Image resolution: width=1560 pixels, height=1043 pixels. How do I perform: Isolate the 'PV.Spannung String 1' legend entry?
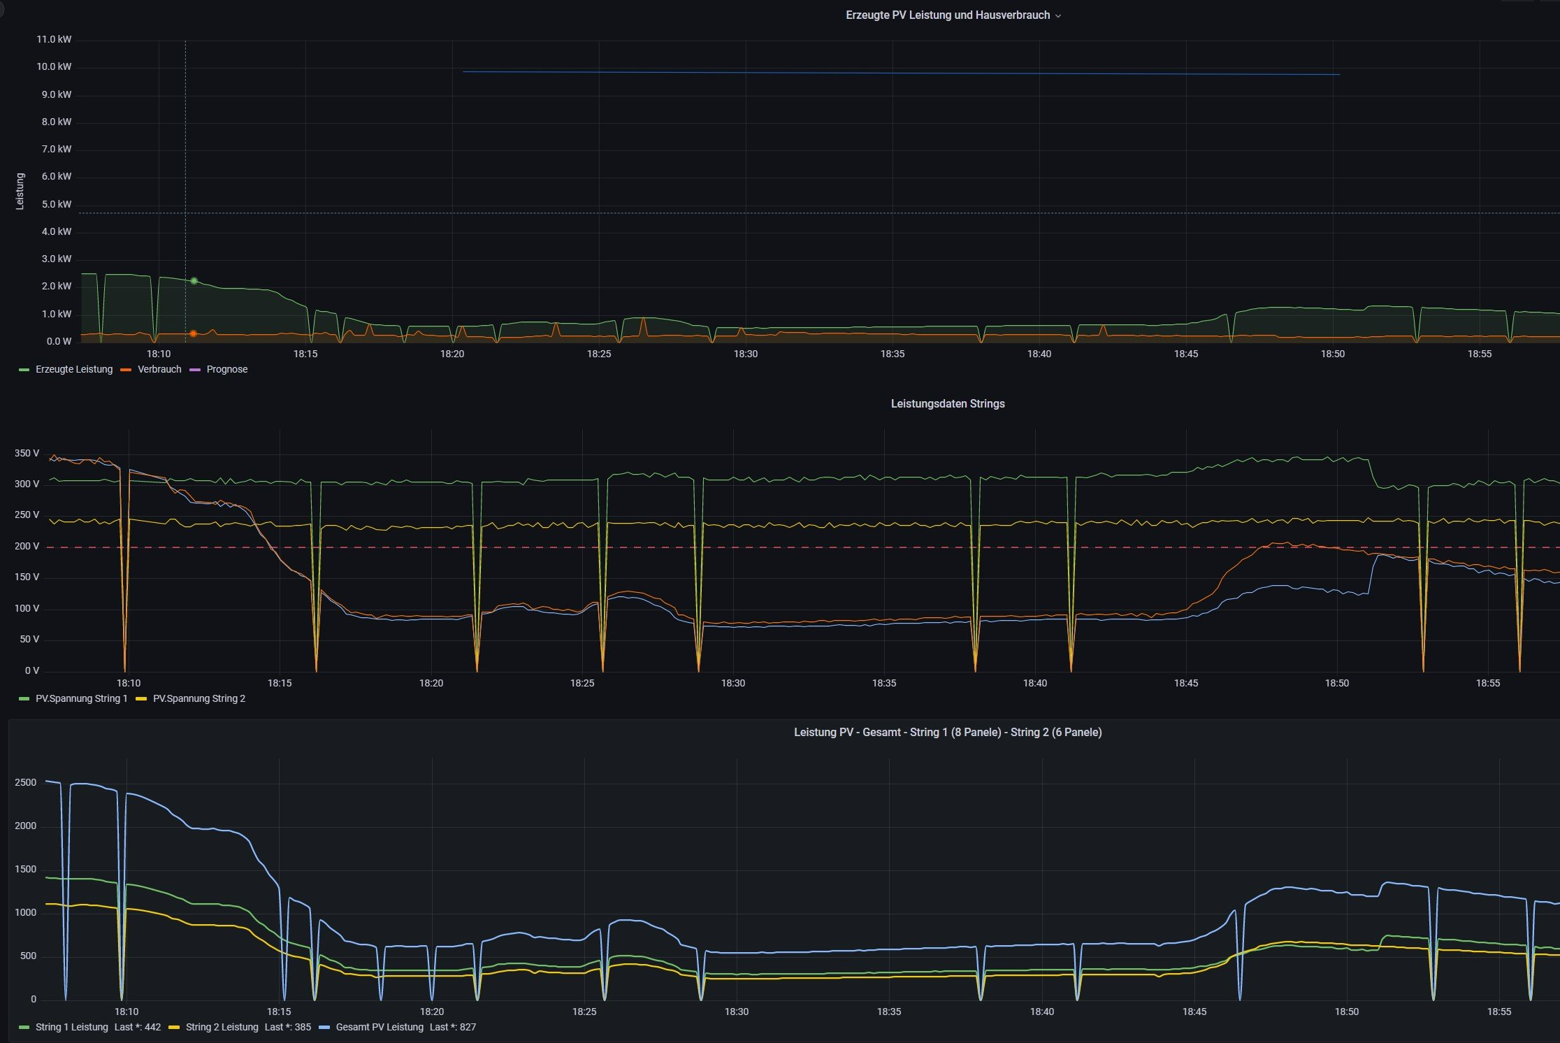click(81, 698)
